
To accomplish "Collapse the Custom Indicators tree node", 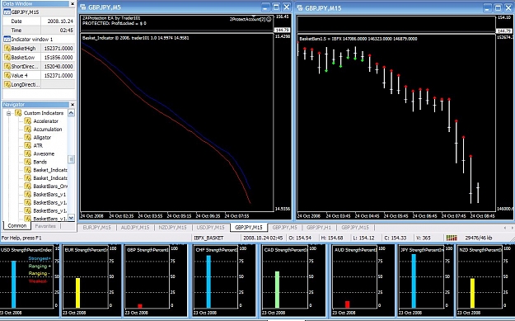I will click(8, 113).
